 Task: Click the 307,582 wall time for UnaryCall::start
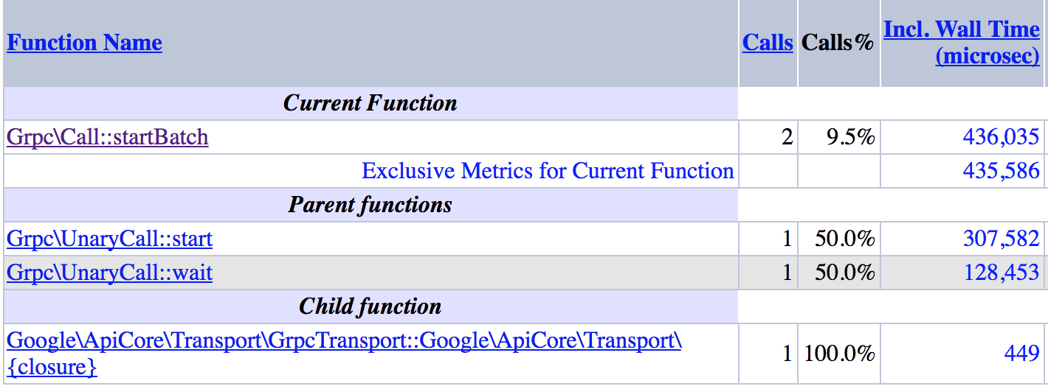coord(1002,239)
